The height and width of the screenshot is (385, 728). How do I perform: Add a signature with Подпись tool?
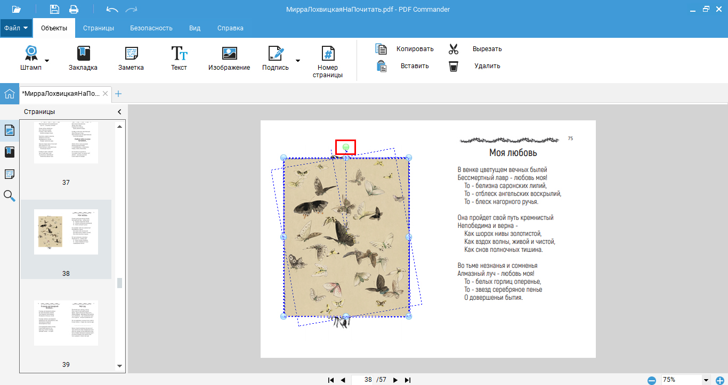click(x=276, y=58)
